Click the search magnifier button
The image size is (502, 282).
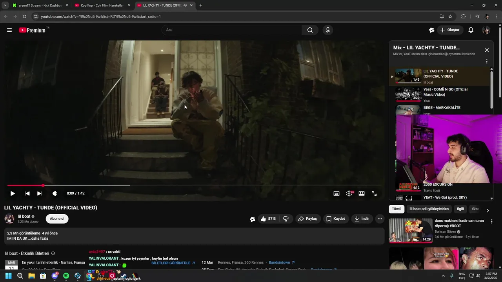tap(310, 30)
